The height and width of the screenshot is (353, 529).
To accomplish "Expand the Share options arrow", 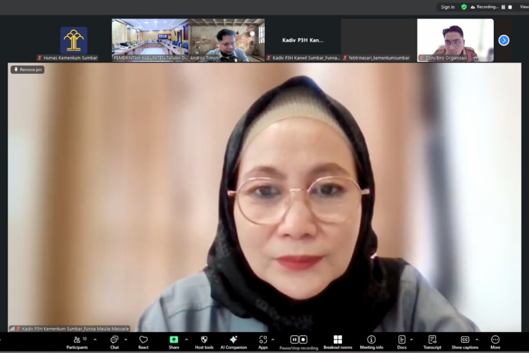I will tap(186, 339).
